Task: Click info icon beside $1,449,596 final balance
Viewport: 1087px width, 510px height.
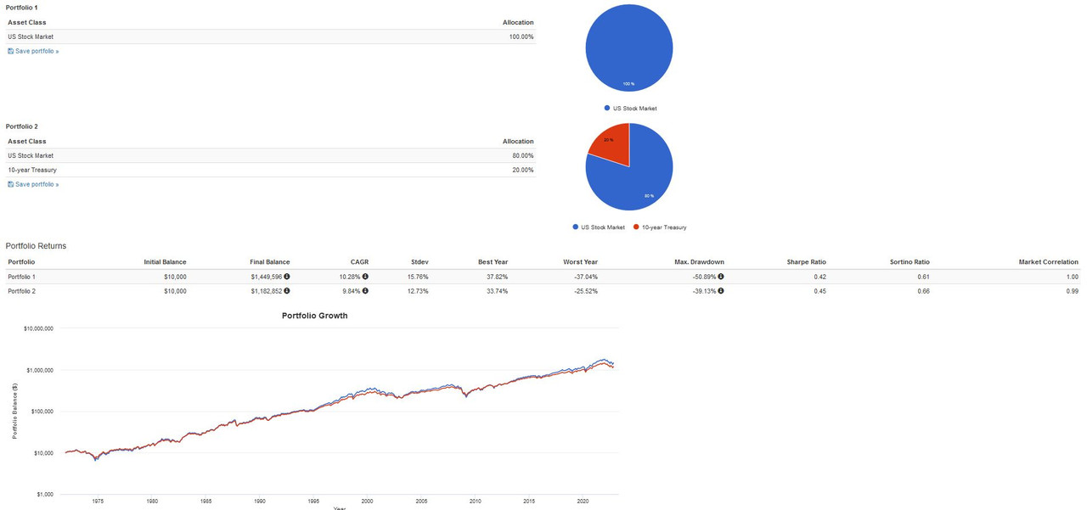Action: point(287,277)
